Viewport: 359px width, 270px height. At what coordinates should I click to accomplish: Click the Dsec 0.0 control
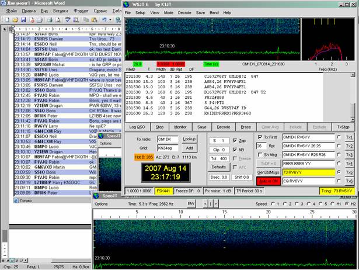tap(219, 177)
